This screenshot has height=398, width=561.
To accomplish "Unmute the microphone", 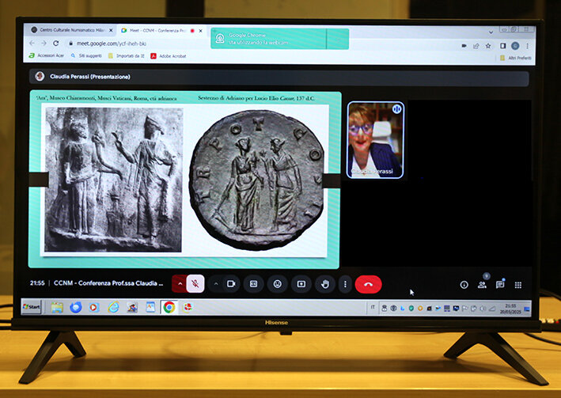I will tap(195, 284).
